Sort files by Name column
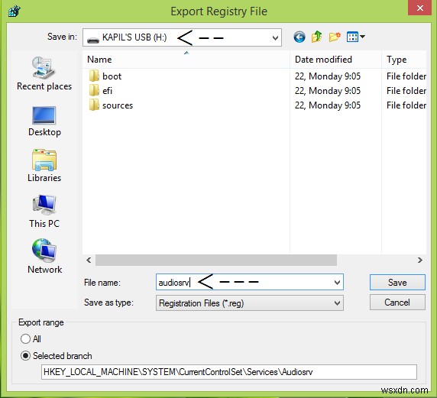 point(186,60)
